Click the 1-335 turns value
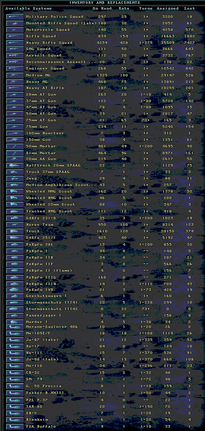This screenshot has width=205, height=431. point(146,340)
